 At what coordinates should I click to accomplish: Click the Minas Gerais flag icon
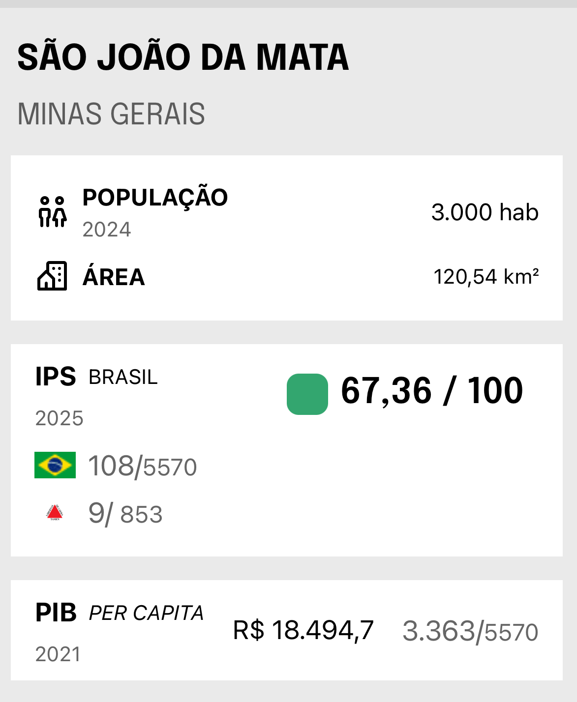point(55,512)
